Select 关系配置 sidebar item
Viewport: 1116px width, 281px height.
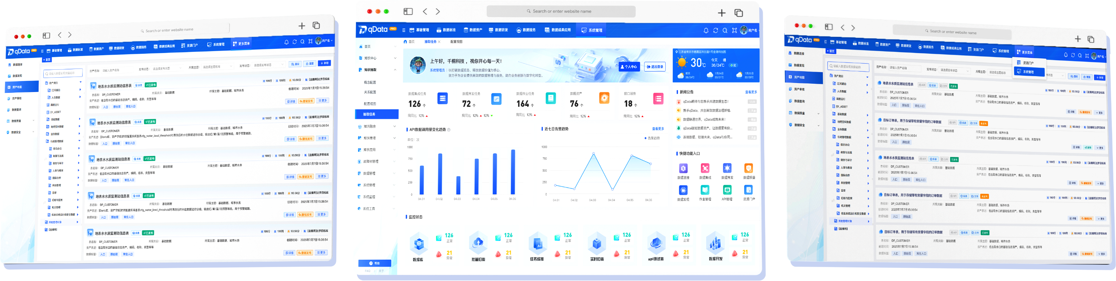370,92
